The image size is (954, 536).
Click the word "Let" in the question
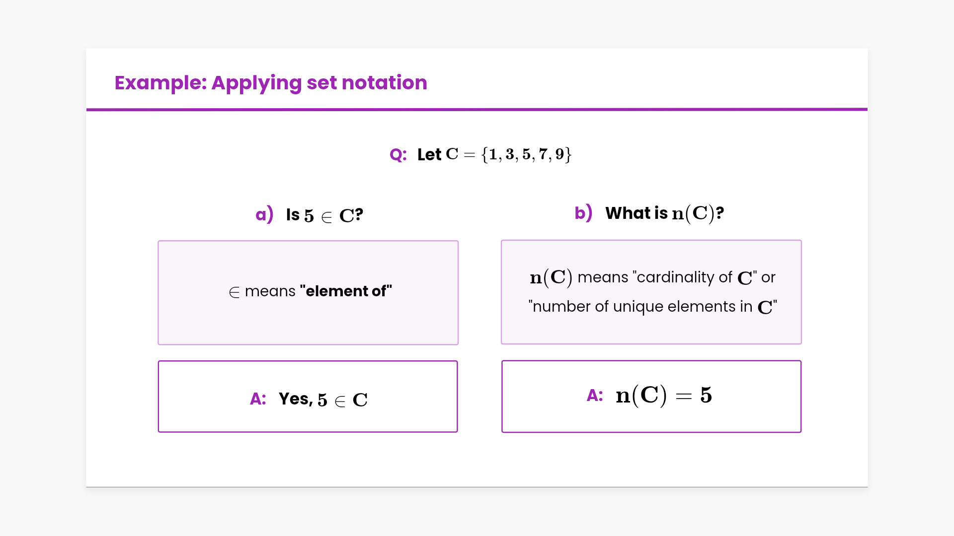tap(429, 155)
